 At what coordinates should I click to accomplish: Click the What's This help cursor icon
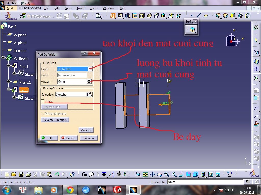[x=72, y=174]
